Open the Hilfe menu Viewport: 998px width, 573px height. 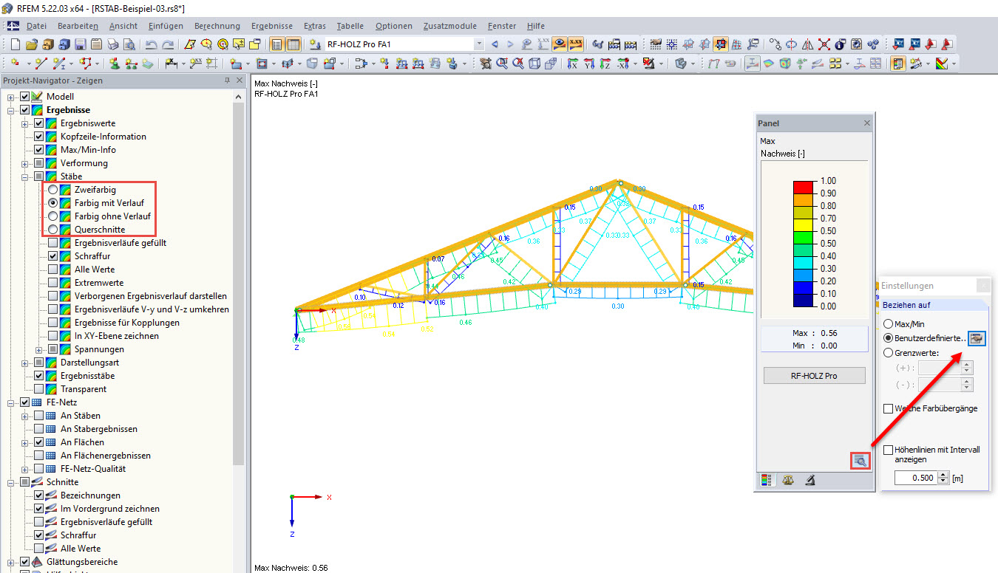click(x=536, y=26)
